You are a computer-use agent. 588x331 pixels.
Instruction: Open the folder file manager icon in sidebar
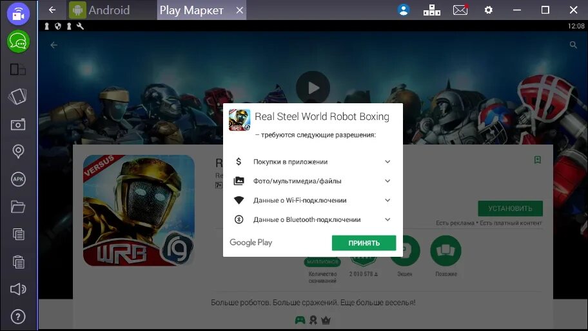pyautogui.click(x=17, y=206)
